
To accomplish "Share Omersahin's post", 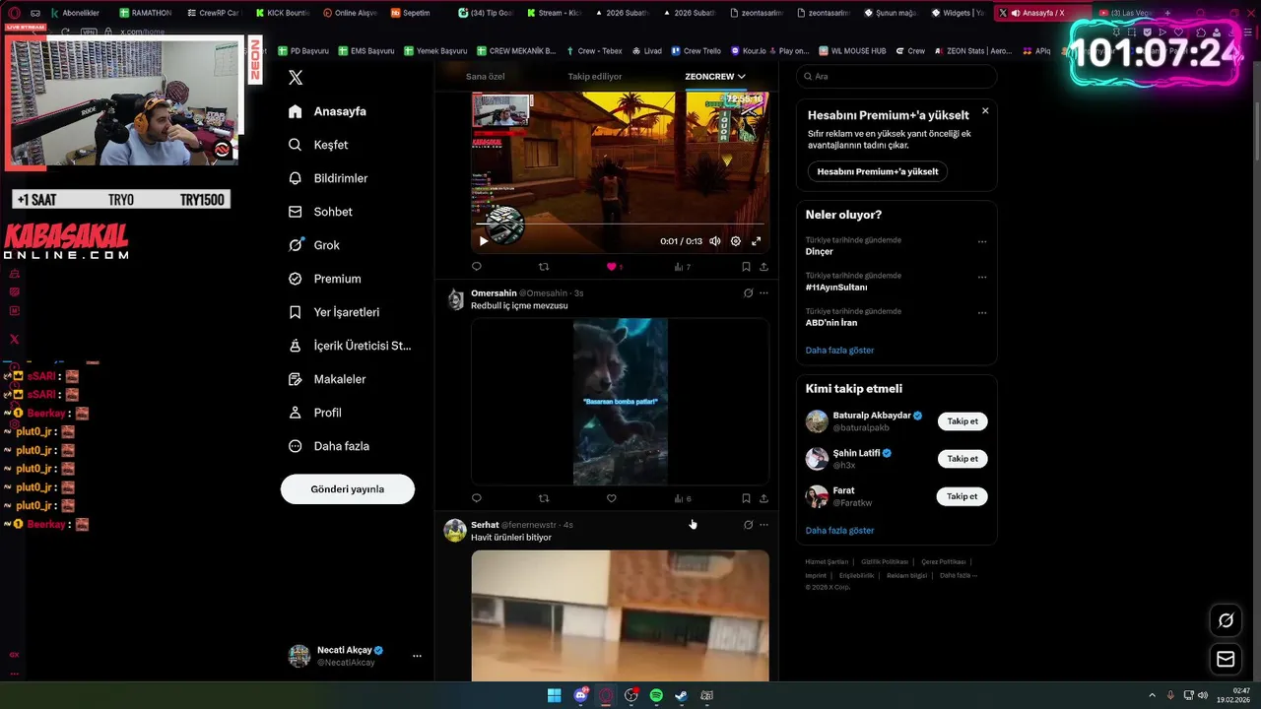I will pos(763,498).
